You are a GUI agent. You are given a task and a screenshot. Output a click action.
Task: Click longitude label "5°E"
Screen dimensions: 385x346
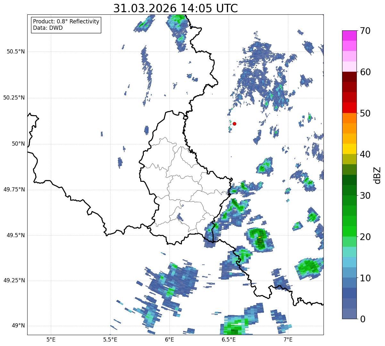(x=51, y=339)
